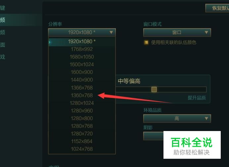Click the resolution dropdown arrow icon

pos(111,32)
